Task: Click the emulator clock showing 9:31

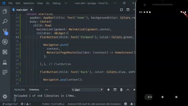Action: (140, 12)
